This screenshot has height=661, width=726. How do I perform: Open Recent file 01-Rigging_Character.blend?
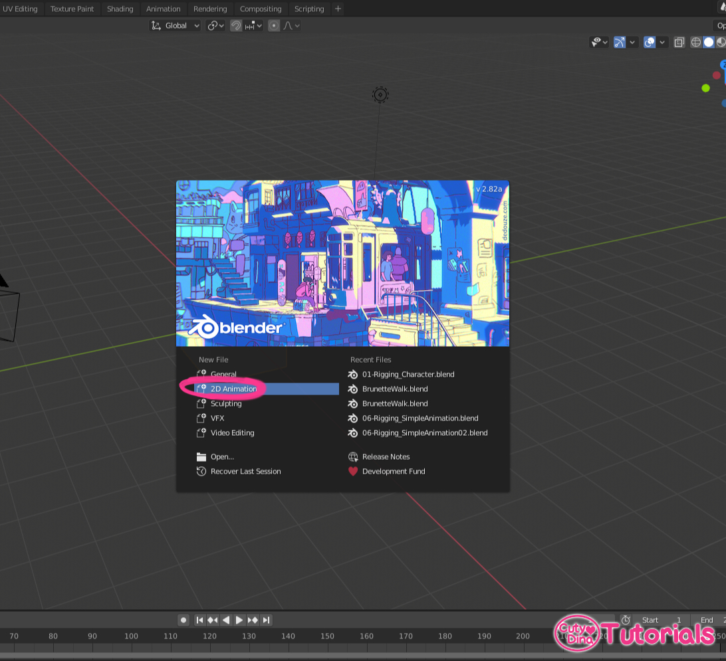pyautogui.click(x=408, y=374)
